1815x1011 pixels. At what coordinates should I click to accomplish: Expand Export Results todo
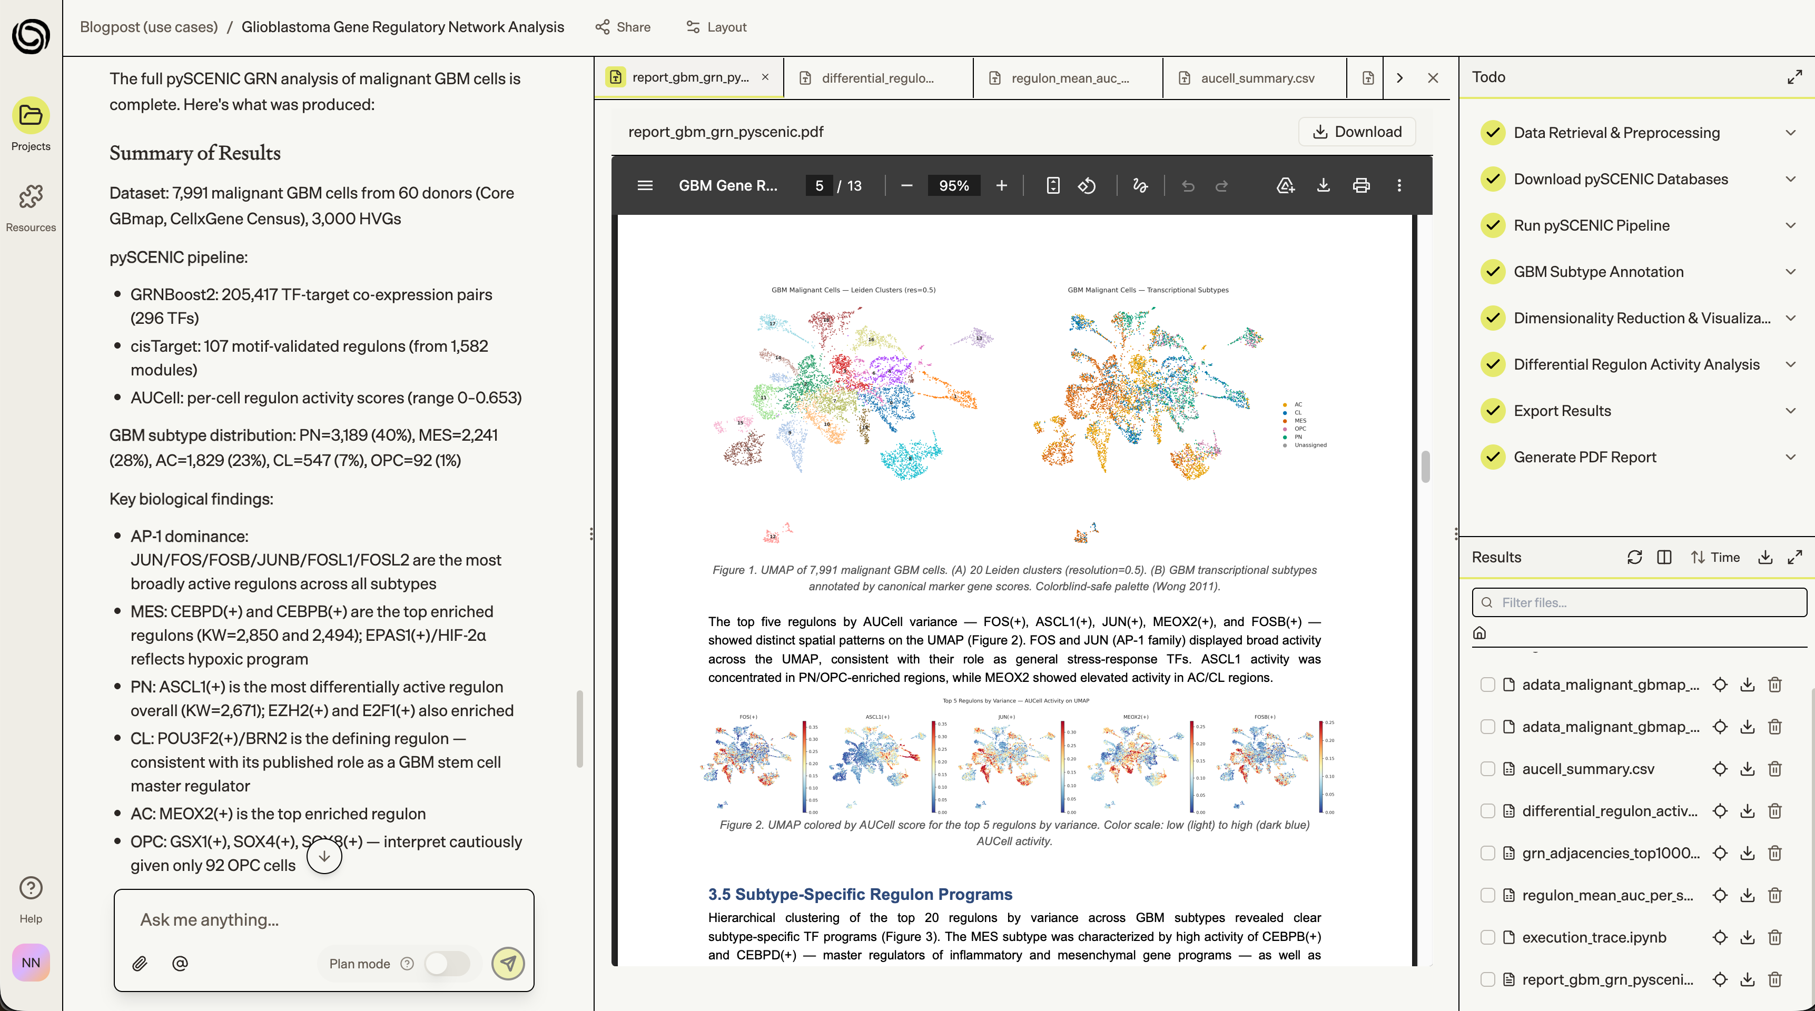(x=1790, y=411)
